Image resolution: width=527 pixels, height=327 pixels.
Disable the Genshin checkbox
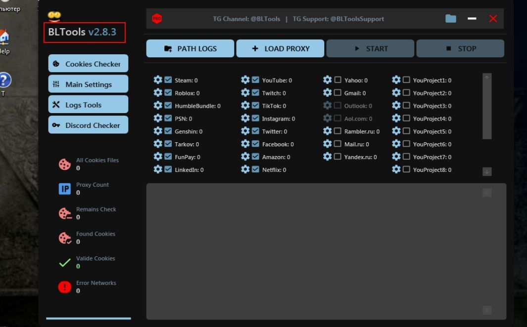click(x=168, y=131)
